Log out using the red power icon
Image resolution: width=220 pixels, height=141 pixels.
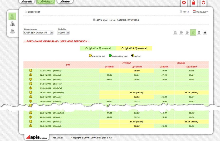203,3
